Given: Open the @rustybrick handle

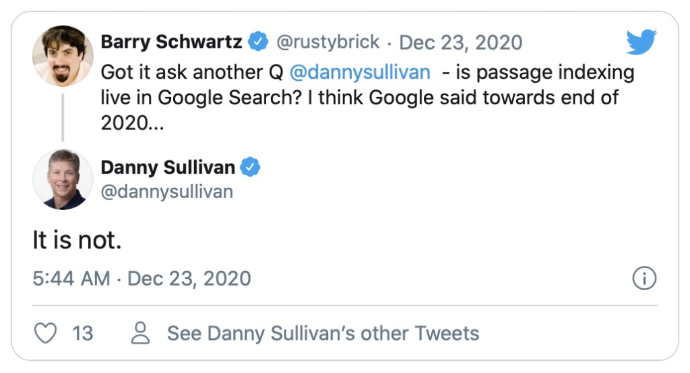Looking at the screenshot, I should pyautogui.click(x=328, y=42).
